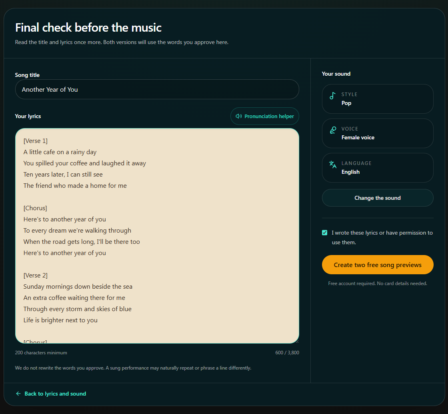Click inside the lyrics text area

coord(157,235)
